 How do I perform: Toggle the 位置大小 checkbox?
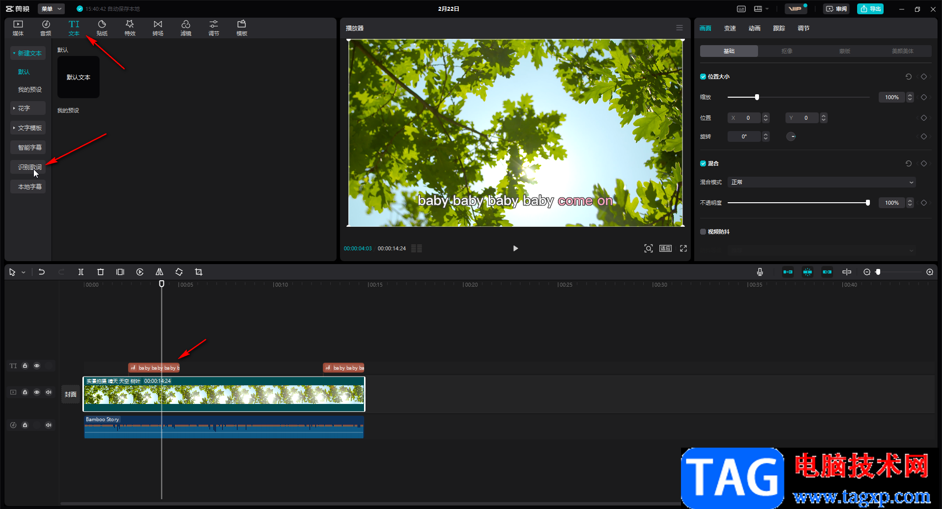[703, 77]
